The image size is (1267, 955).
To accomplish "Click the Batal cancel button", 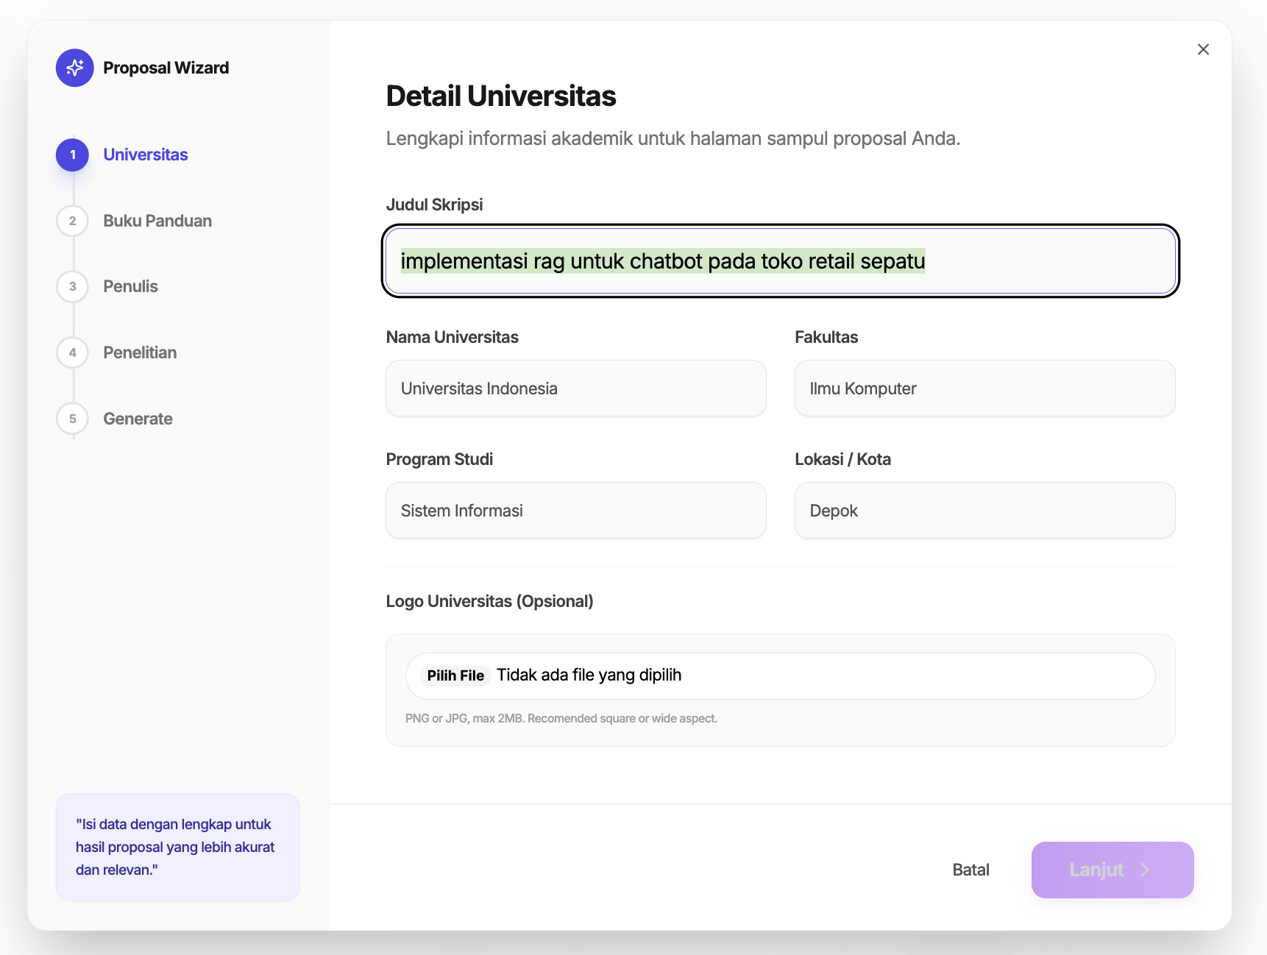I will click(970, 870).
